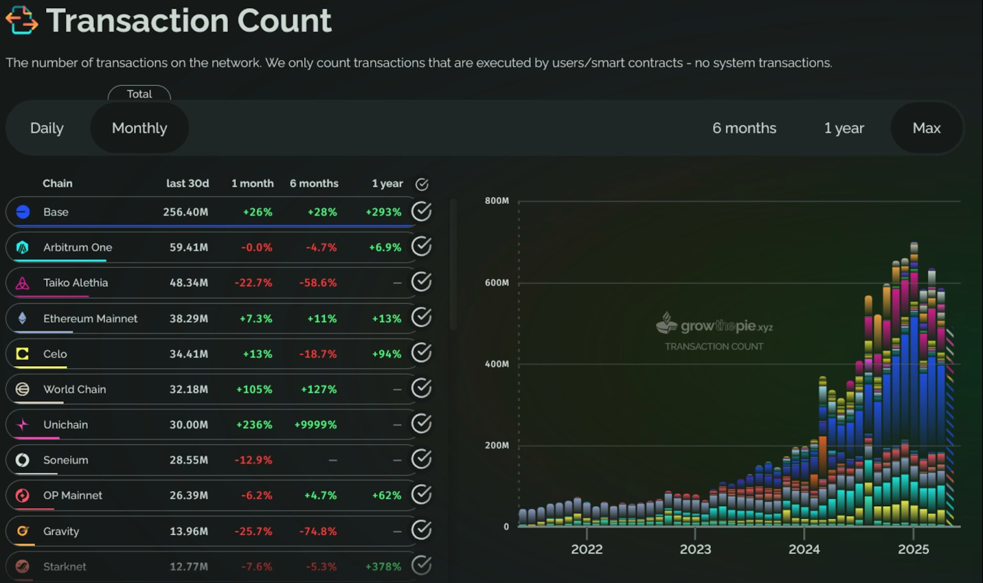Toggle select-all checkmark in table header
This screenshot has height=583, width=983.
(422, 184)
